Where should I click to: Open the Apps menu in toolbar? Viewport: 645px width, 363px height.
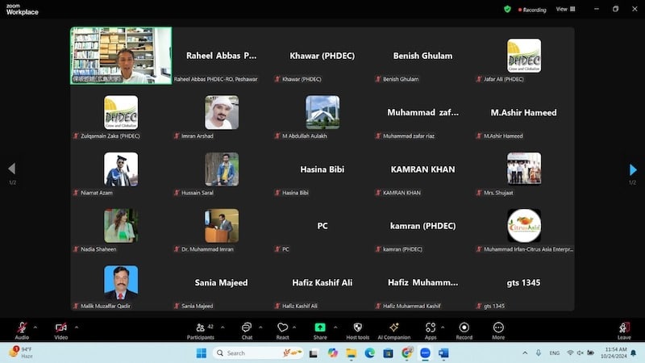click(x=431, y=329)
